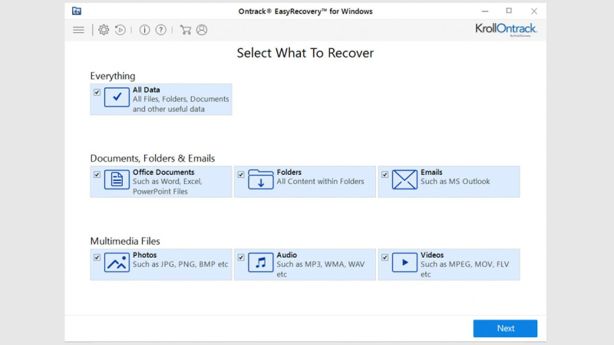Click the Office Documents file icon
This screenshot has width=614, height=345.
[x=117, y=180]
